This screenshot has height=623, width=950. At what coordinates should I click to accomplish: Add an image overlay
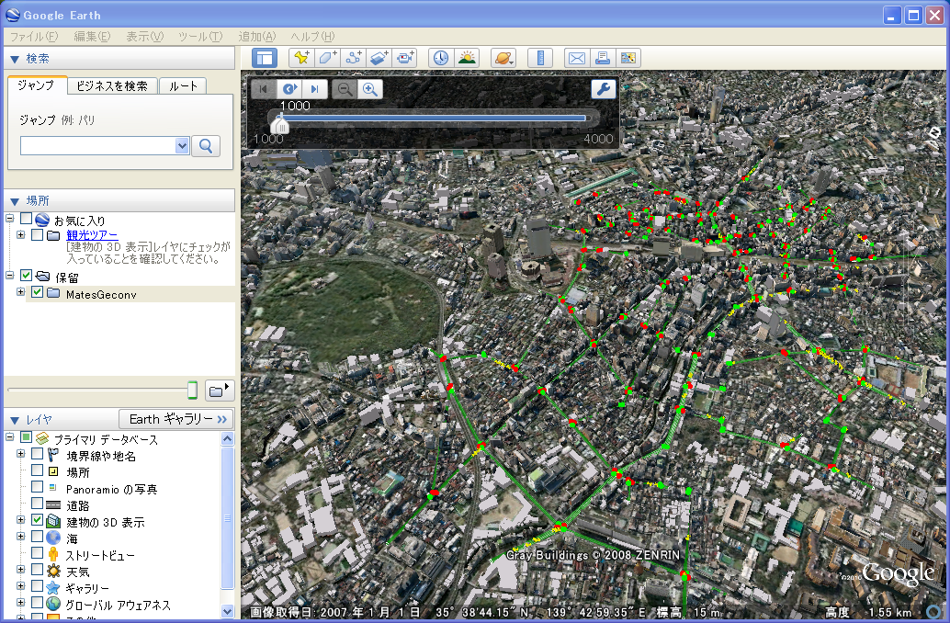tap(379, 58)
